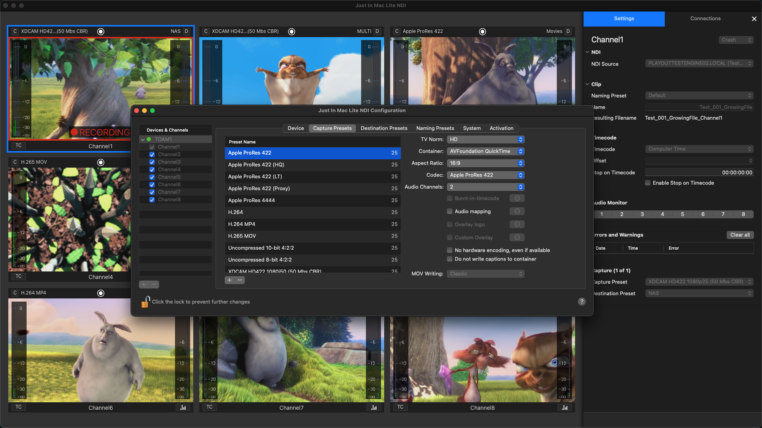762x428 pixels.
Task: Click the lock icon to prevent changes
Action: point(145,302)
